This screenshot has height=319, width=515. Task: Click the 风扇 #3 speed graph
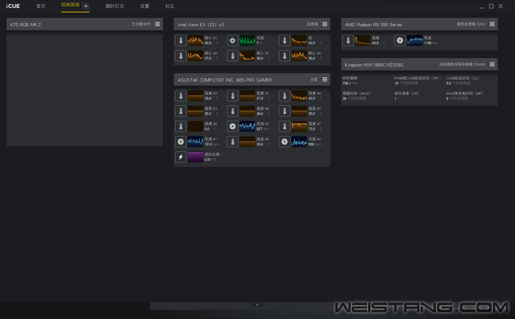point(247,126)
